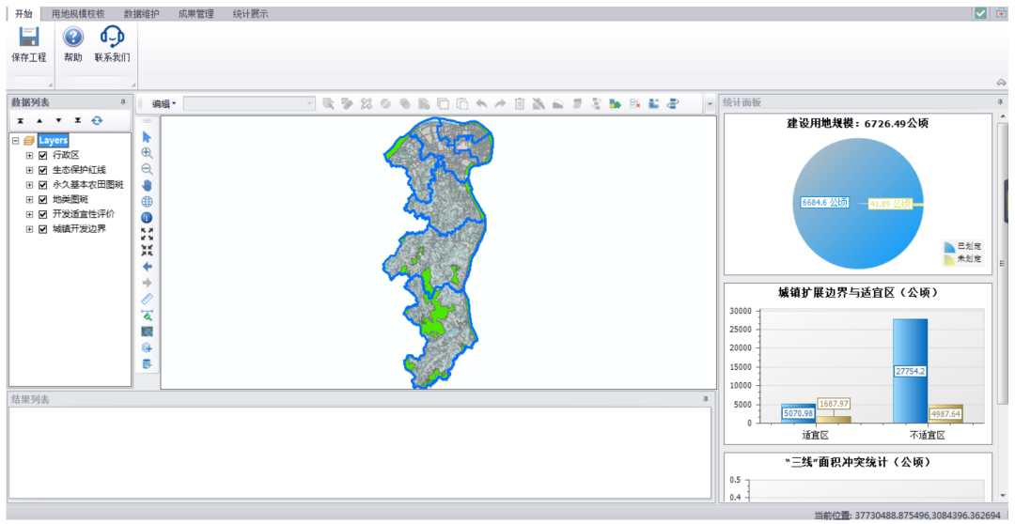Select the Layers tree root label
The image size is (1015, 524).
(x=53, y=140)
